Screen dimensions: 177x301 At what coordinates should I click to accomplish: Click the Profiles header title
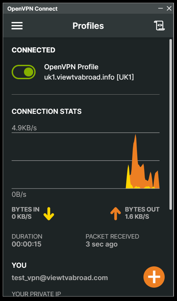(88, 26)
